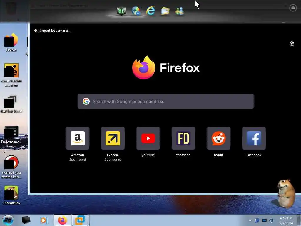Image resolution: width=301 pixels, height=226 pixels.
Task: Focus the Search with Google address field
Action: point(166,101)
